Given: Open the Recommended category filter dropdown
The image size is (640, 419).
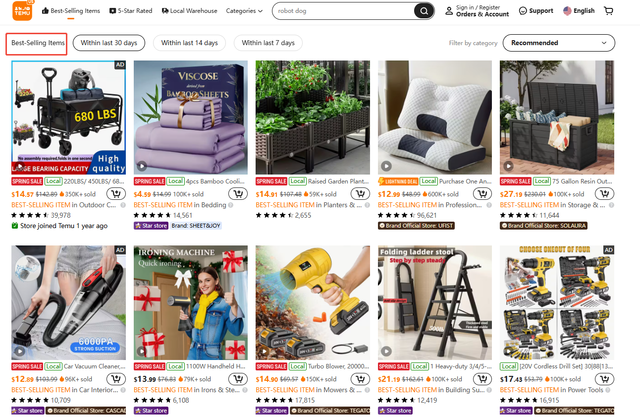Looking at the screenshot, I should coord(559,43).
